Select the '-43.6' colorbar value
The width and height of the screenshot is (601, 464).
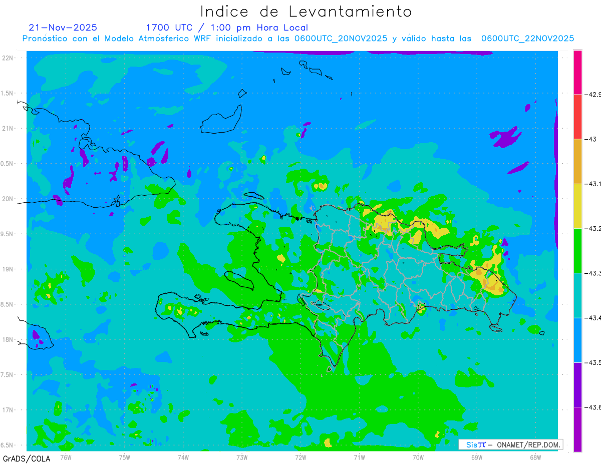593,407
